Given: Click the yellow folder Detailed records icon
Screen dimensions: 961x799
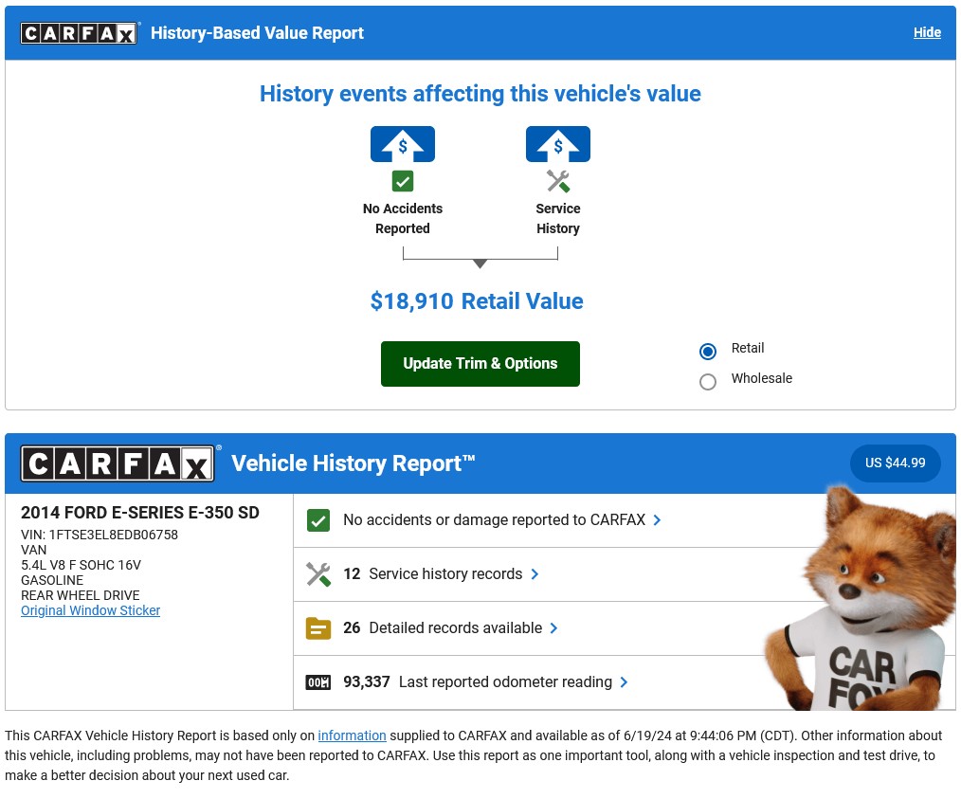Looking at the screenshot, I should click(318, 628).
